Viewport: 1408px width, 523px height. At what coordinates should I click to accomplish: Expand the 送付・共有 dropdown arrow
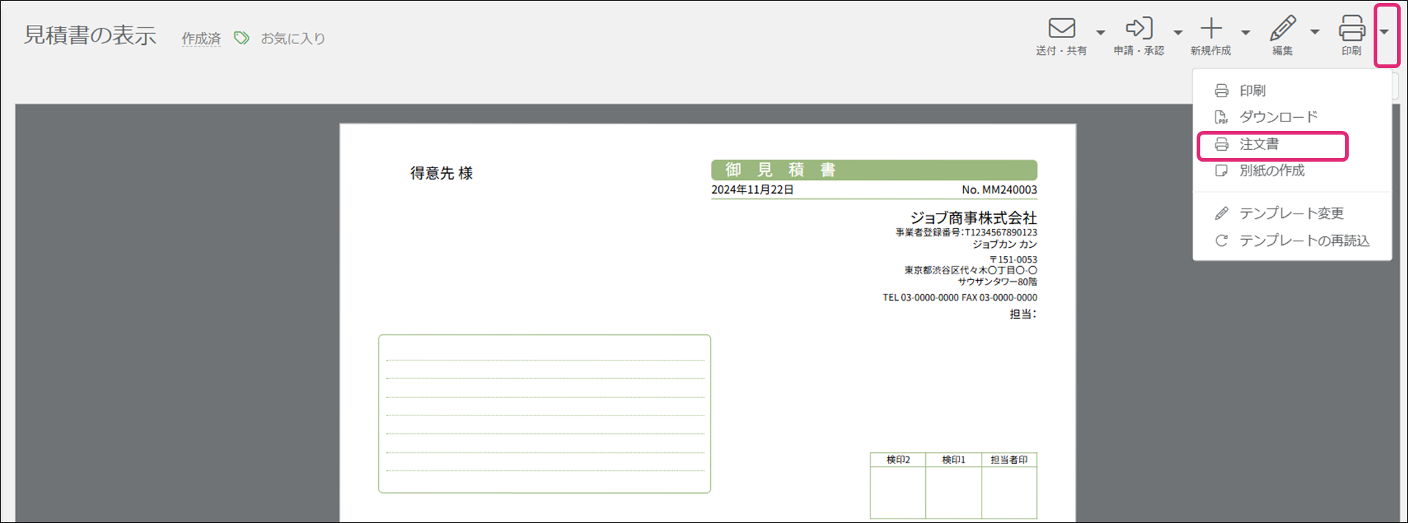[x=1100, y=32]
